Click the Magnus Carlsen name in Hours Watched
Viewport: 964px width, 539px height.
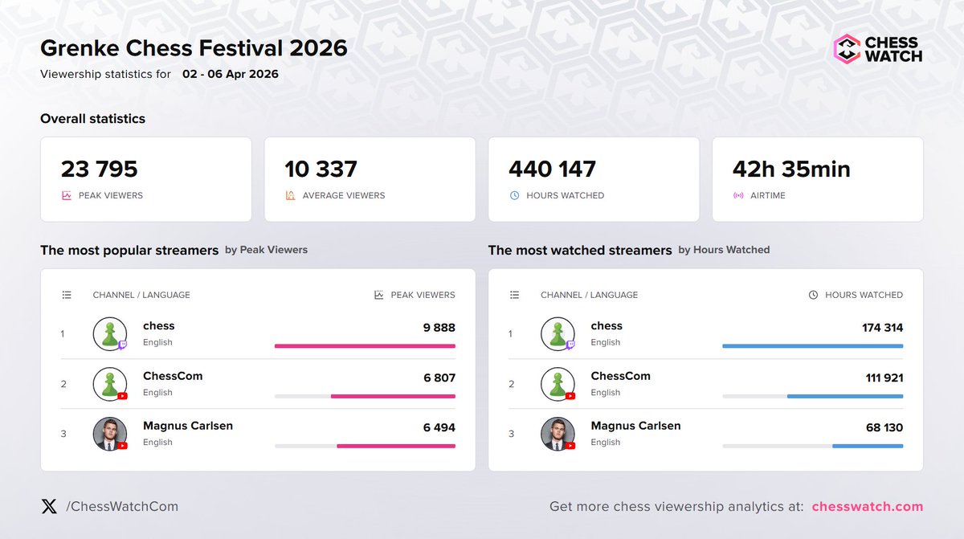pos(635,426)
